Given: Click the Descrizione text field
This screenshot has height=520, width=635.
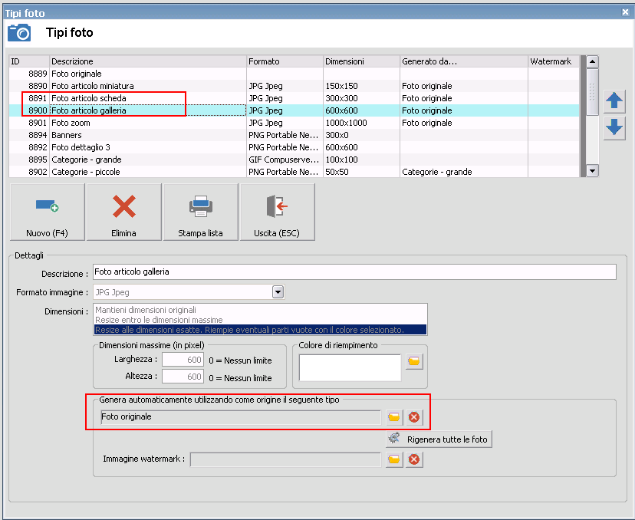Looking at the screenshot, I should click(354, 272).
